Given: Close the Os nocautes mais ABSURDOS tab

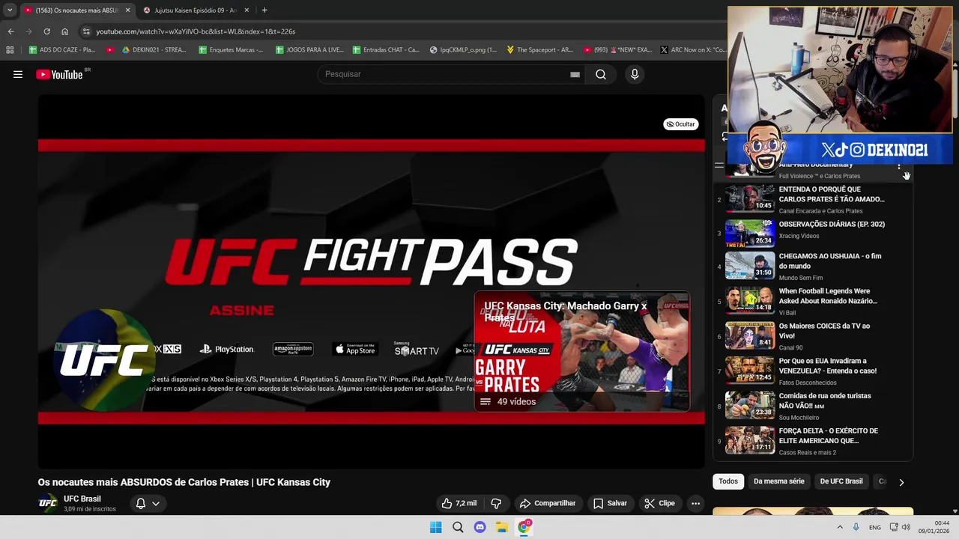Looking at the screenshot, I should (x=127, y=10).
